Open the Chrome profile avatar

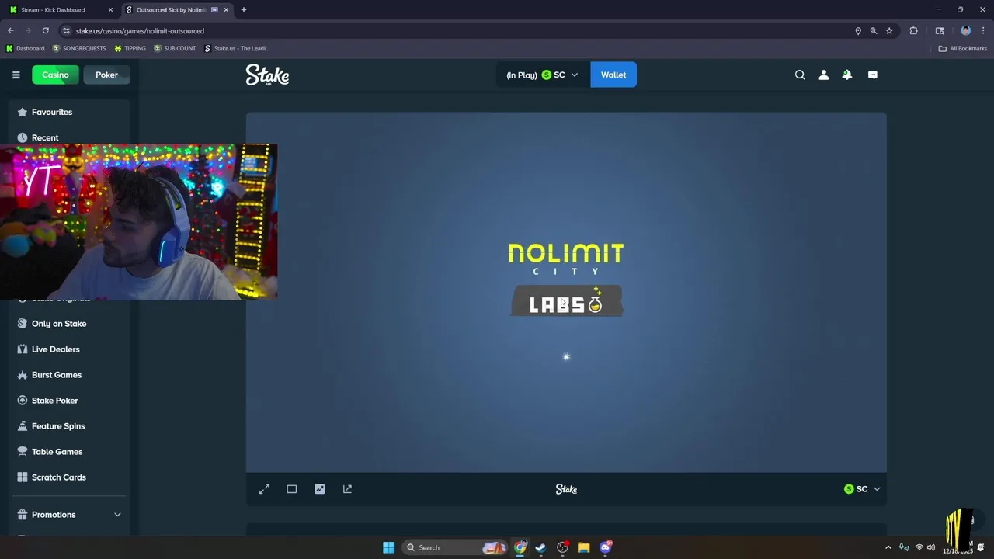[965, 31]
